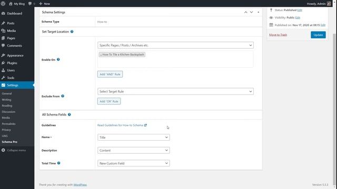Click Add "AND" Rule button
The height and width of the screenshot is (189, 337).
click(x=110, y=75)
